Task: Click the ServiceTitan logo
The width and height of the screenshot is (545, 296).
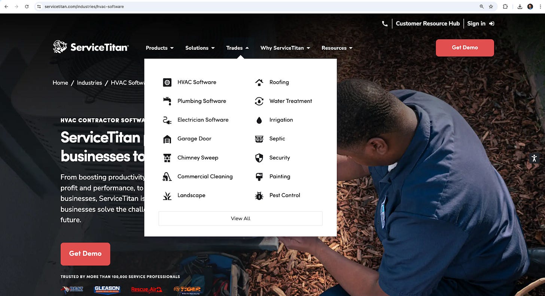Action: [91, 47]
